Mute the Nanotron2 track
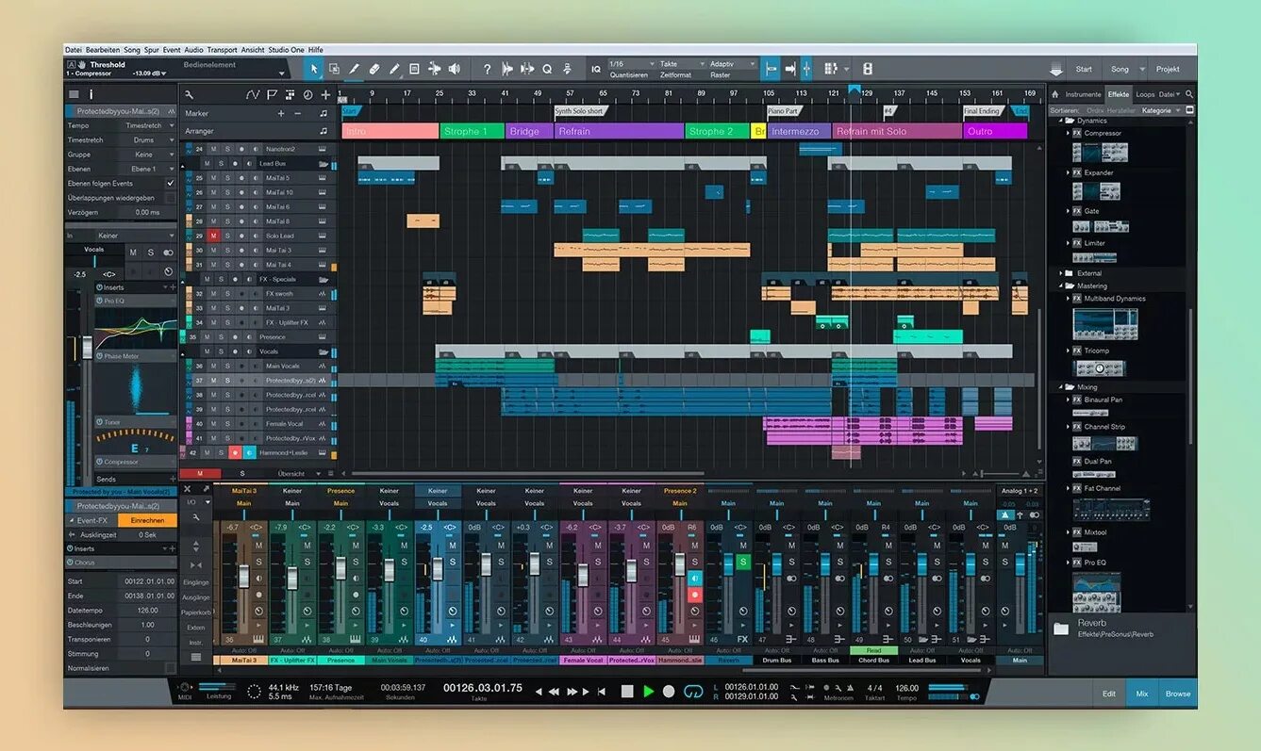Image resolution: width=1261 pixels, height=751 pixels. 214,149
